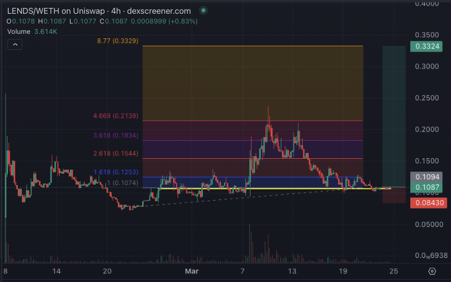The image size is (451, 282).
Task: Click the 0.2000 price axis label
Action: (427, 130)
